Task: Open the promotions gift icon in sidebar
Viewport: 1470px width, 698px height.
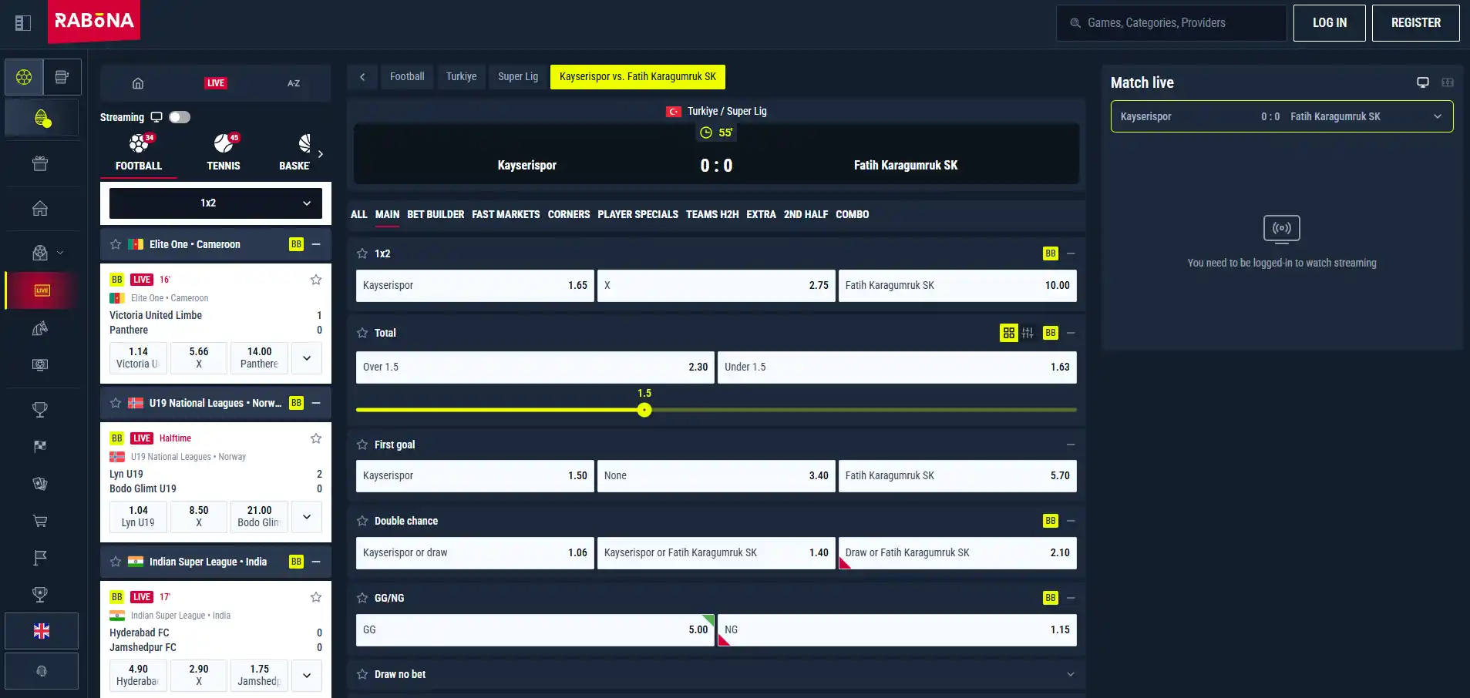Action: tap(40, 163)
